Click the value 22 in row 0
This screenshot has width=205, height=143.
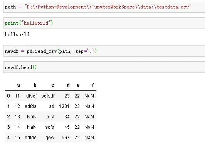77,96
